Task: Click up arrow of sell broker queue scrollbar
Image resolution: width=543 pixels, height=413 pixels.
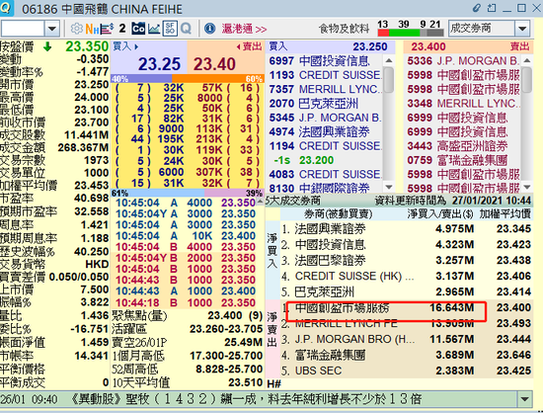Action: click(527, 60)
